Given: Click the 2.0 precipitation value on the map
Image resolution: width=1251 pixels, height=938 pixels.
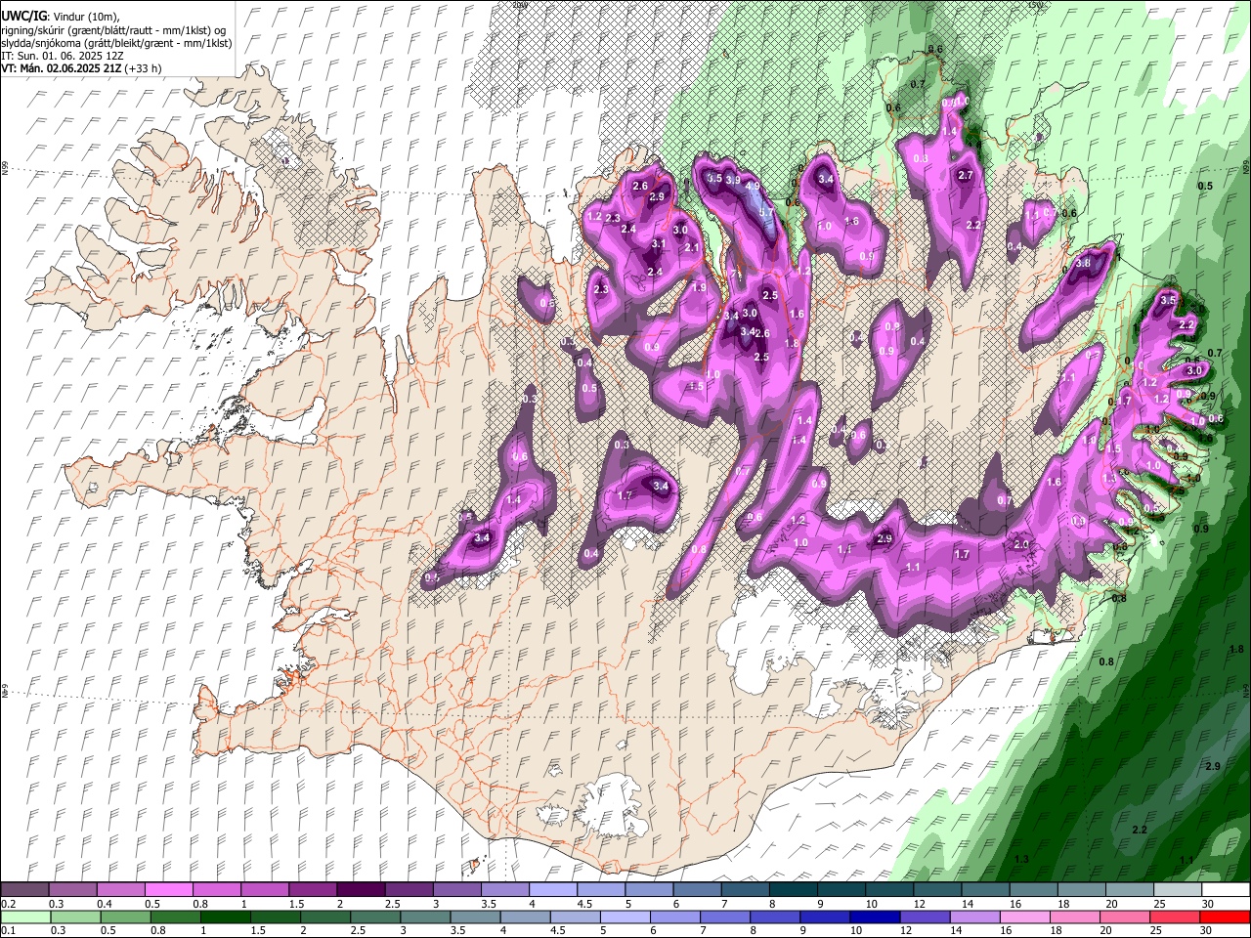Looking at the screenshot, I should click(x=1022, y=544).
